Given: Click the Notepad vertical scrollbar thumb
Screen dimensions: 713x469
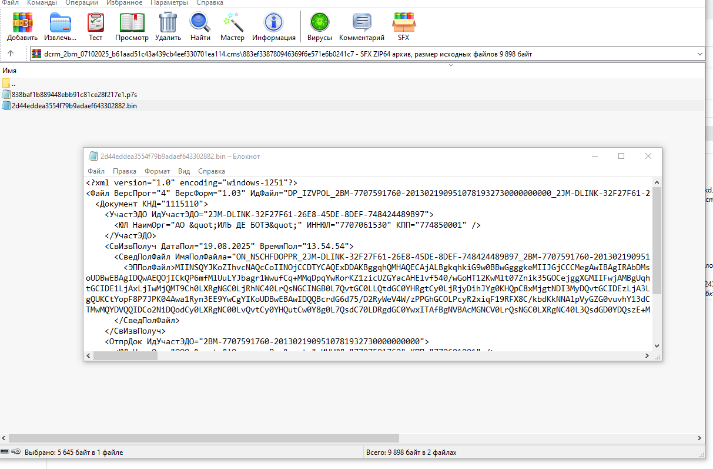Looking at the screenshot, I should pos(656,242).
